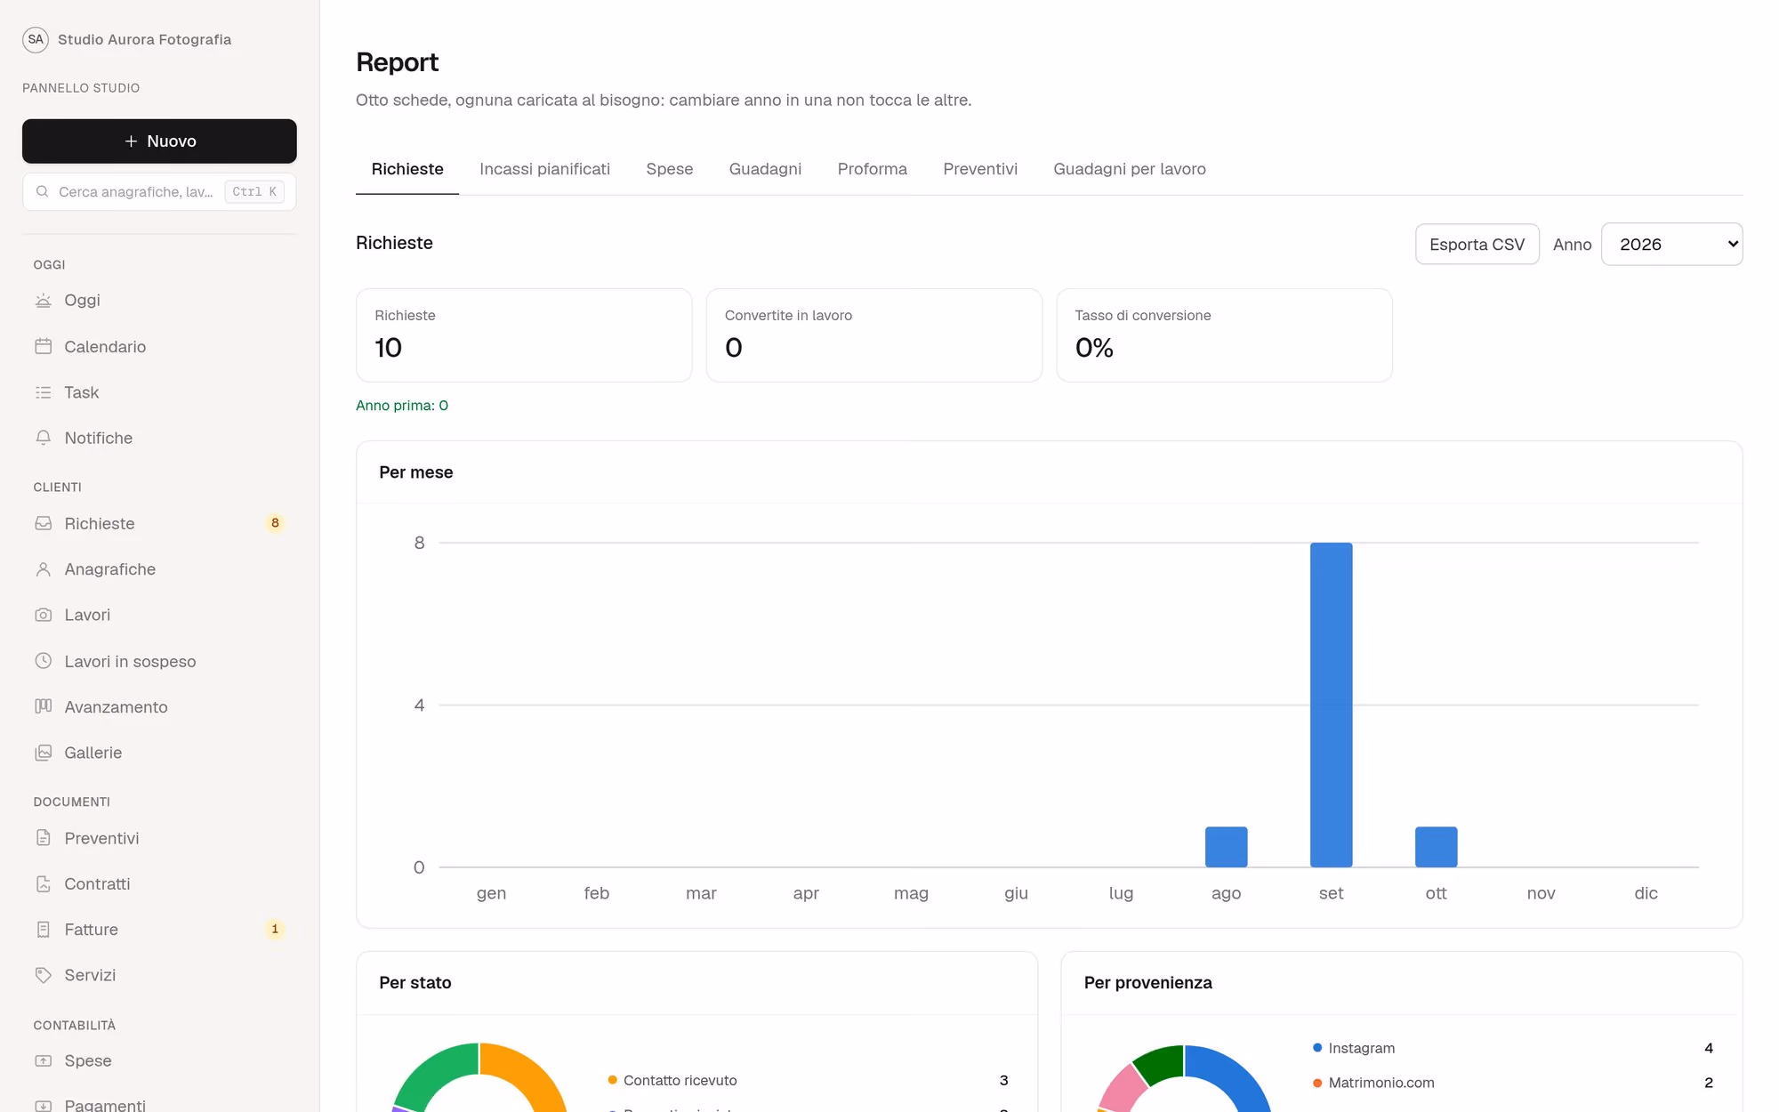Click the Anagrafiche person icon
Viewport: 1779px width, 1112px height.
click(x=43, y=569)
